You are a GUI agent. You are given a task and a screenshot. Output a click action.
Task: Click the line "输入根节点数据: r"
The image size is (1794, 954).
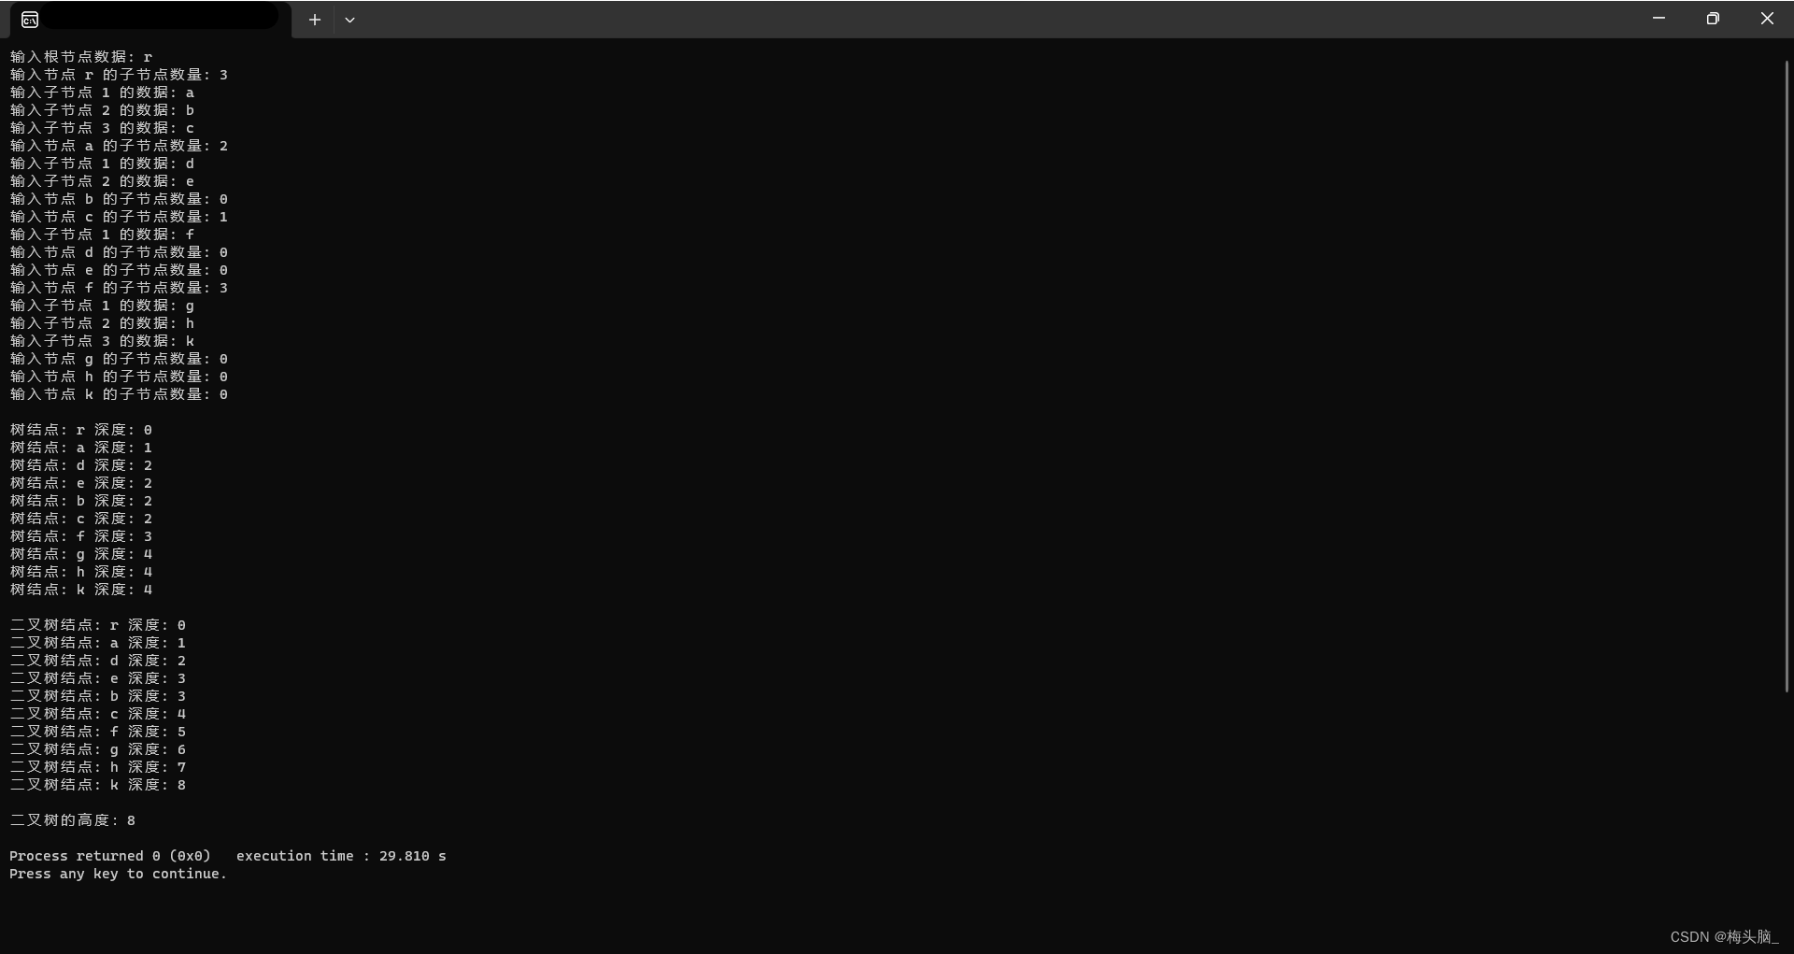(81, 57)
